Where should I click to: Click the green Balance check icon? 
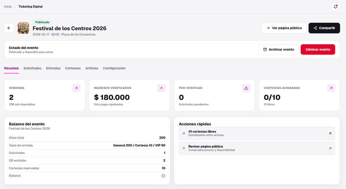click(x=163, y=176)
